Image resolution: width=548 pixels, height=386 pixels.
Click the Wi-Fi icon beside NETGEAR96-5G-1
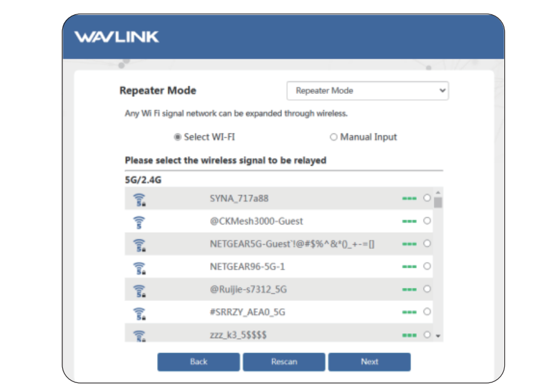(x=140, y=268)
